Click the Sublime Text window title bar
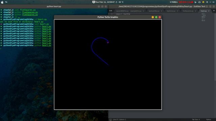The image size is (216, 121). [x=162, y=6]
